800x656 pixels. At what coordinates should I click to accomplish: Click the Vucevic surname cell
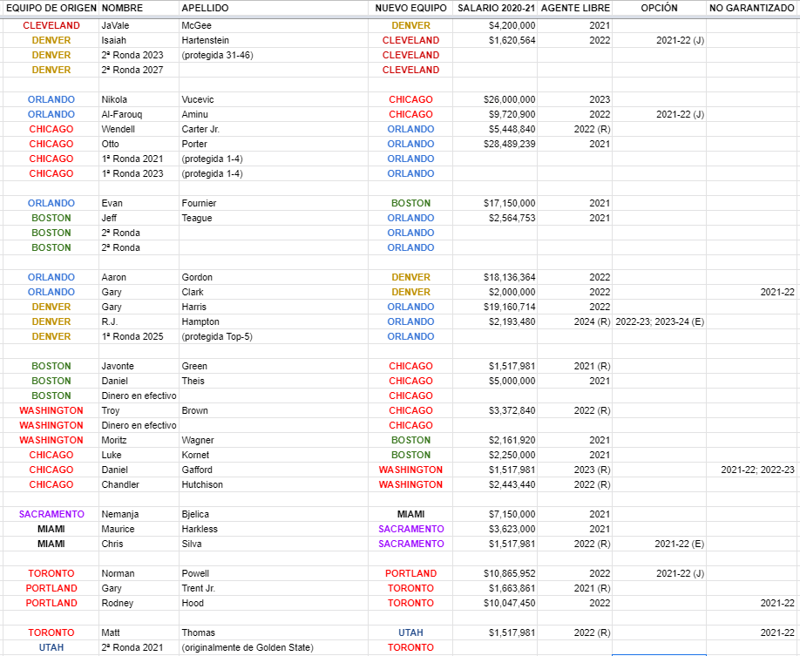(274, 99)
